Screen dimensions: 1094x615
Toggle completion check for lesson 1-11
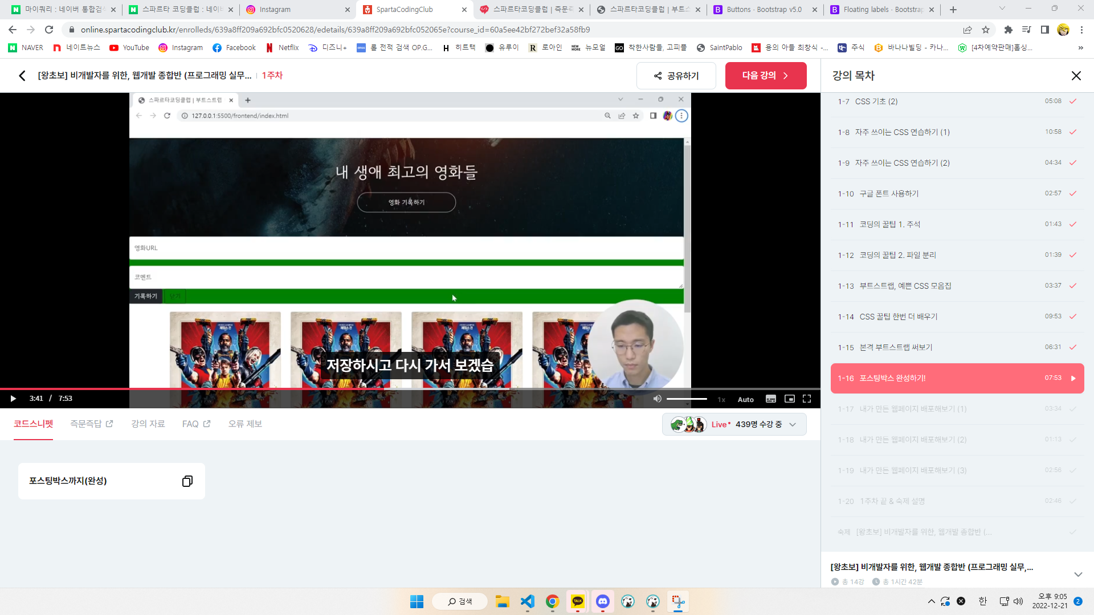(1072, 224)
